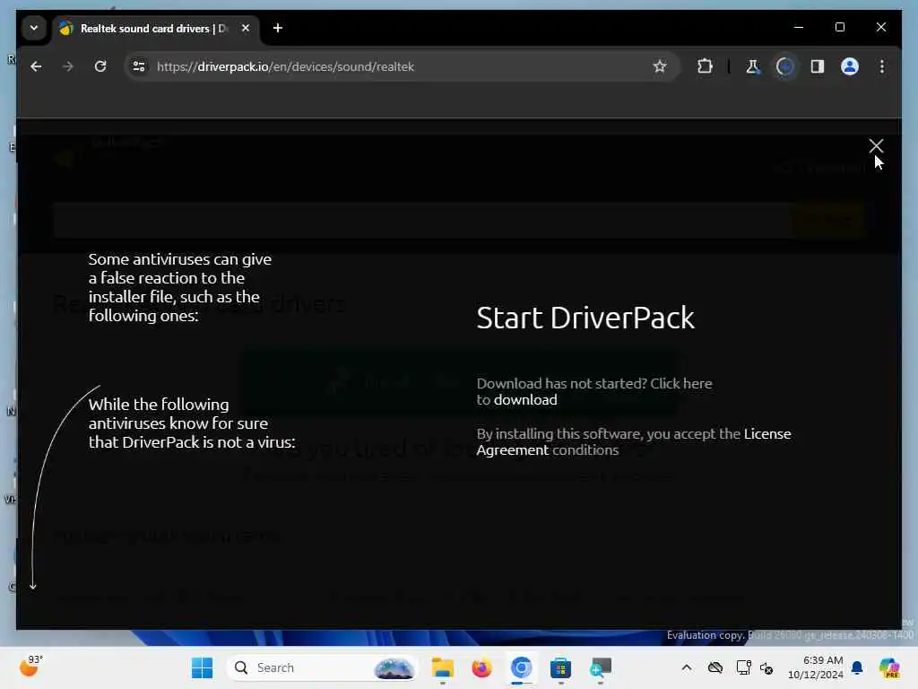Open the monitor app icon in taskbar
Image resolution: width=918 pixels, height=689 pixels.
click(x=600, y=667)
